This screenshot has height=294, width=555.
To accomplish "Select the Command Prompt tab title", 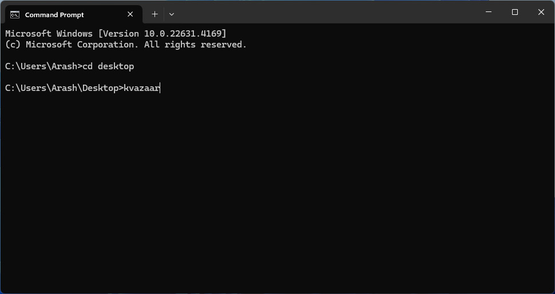I will tap(54, 15).
